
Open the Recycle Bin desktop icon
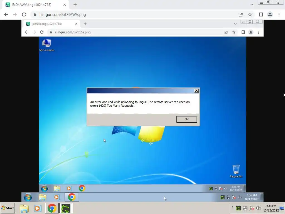236,171
